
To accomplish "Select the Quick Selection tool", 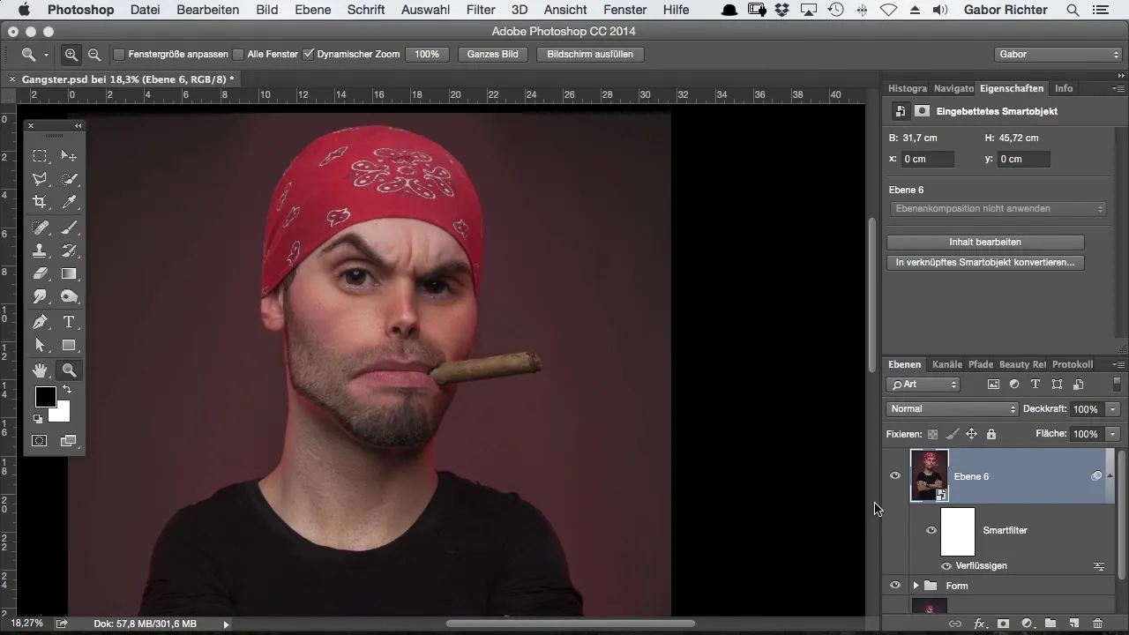I will coord(69,179).
